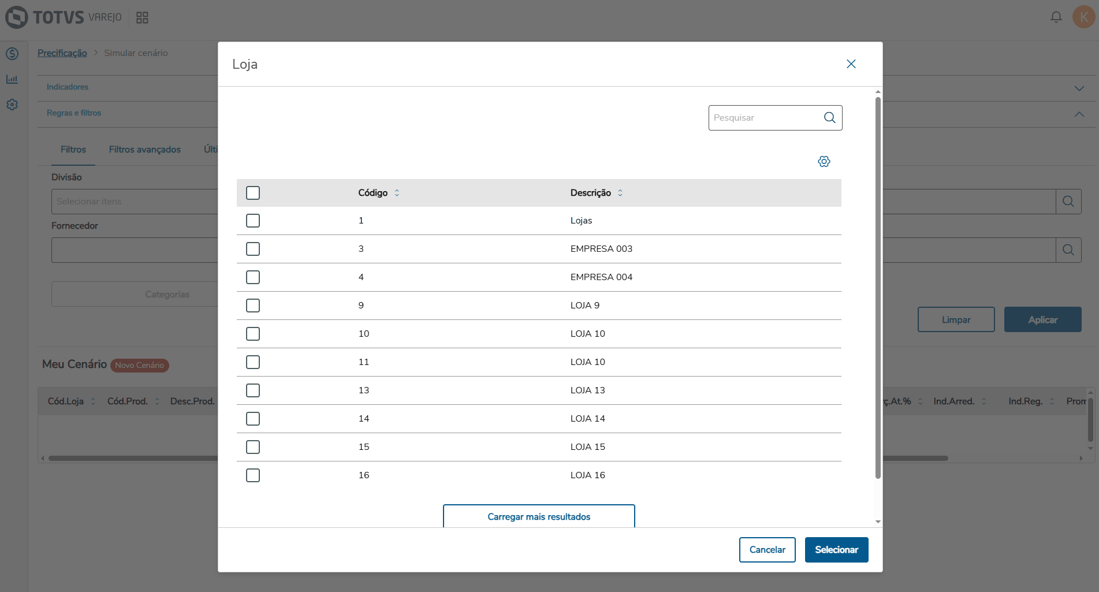Viewport: 1099px width, 592px height.
Task: Open the apps grid menu icon
Action: [x=142, y=18]
